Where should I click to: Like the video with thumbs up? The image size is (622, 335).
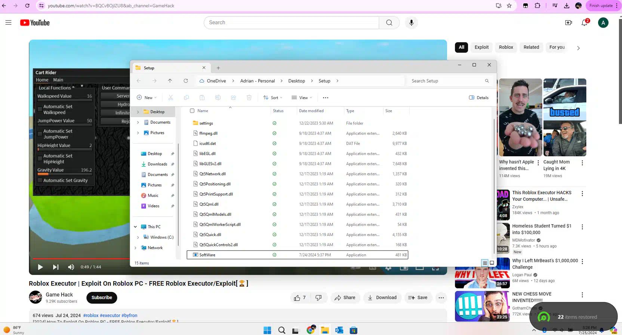[299, 298]
